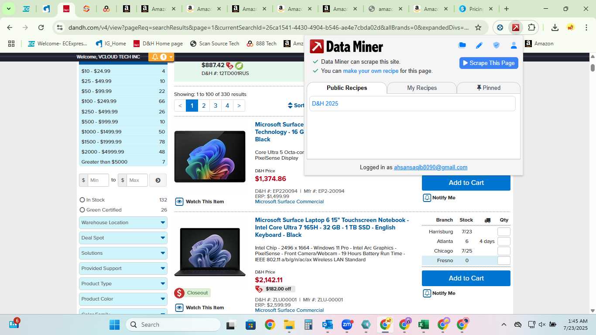Open Microsoft Store from taskbar
The image size is (596, 335).
coord(250,325)
